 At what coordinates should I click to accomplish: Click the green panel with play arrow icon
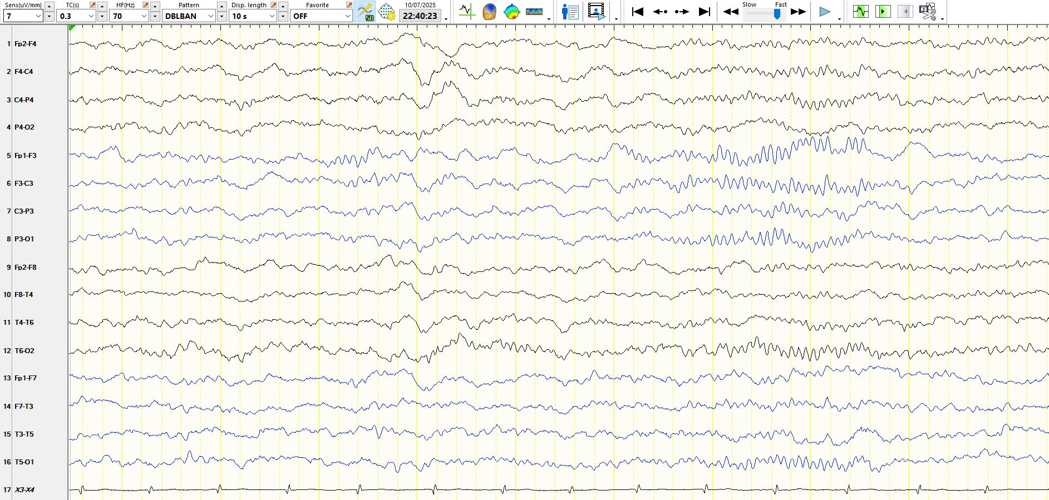point(883,12)
